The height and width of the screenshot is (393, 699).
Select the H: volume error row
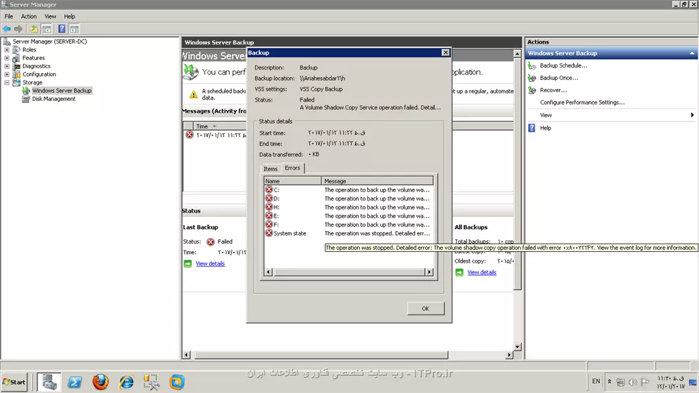pyautogui.click(x=348, y=207)
